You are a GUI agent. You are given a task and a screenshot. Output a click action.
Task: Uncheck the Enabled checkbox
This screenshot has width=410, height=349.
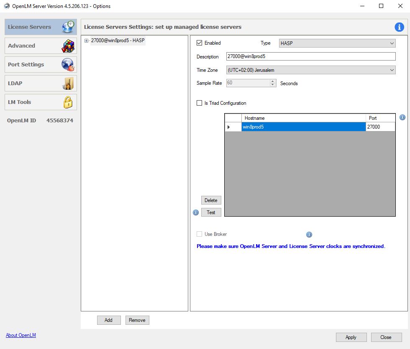coord(200,43)
